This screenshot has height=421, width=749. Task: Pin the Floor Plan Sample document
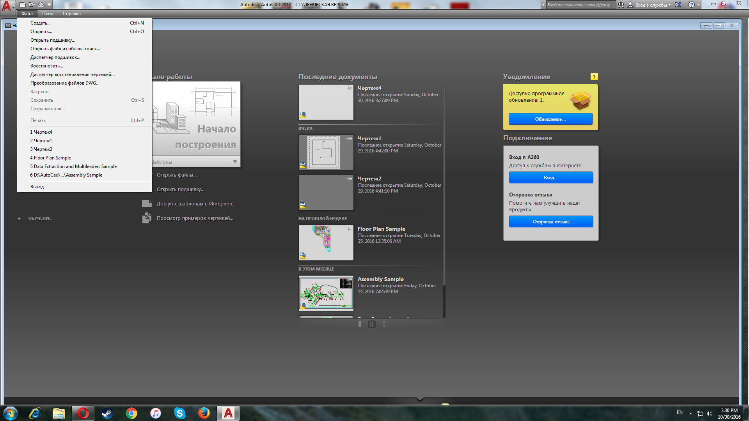(350, 229)
